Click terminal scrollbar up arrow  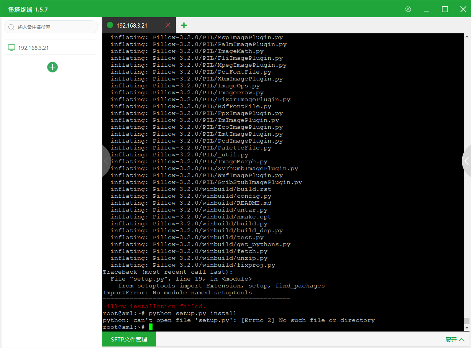[x=467, y=37]
